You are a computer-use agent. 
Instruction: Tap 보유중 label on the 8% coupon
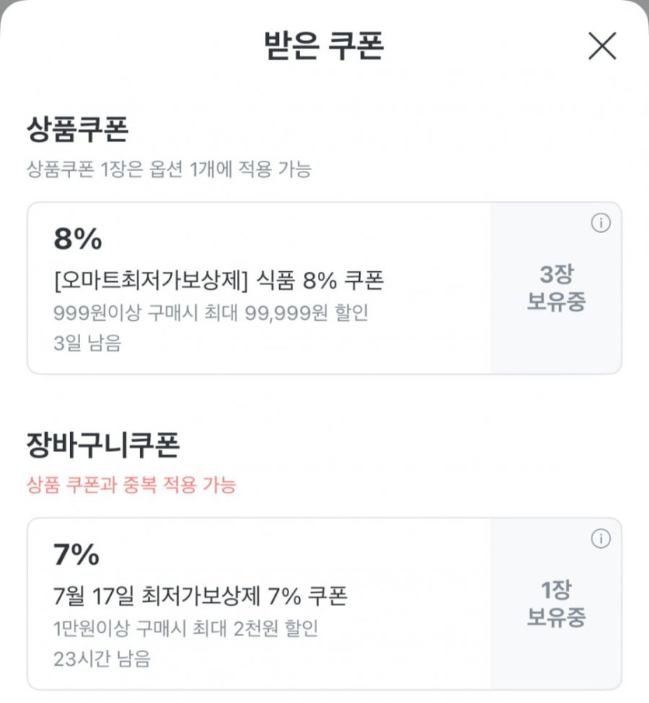tap(556, 301)
